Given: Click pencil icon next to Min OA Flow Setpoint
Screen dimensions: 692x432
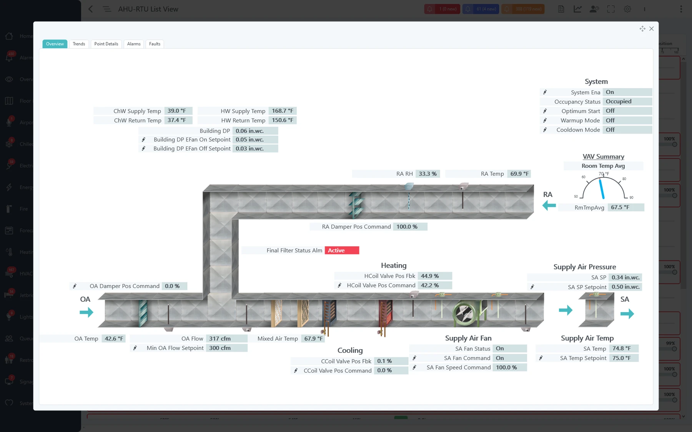Looking at the screenshot, I should pos(135,348).
